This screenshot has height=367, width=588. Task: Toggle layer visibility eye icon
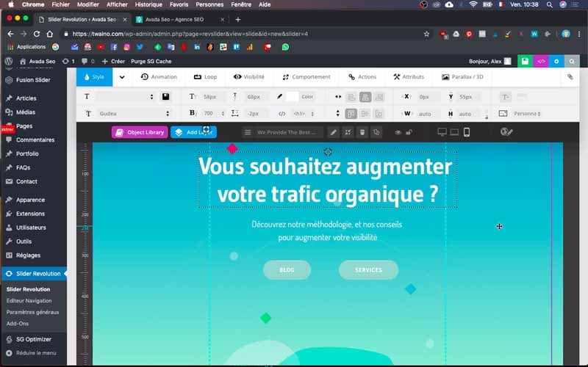(398, 132)
